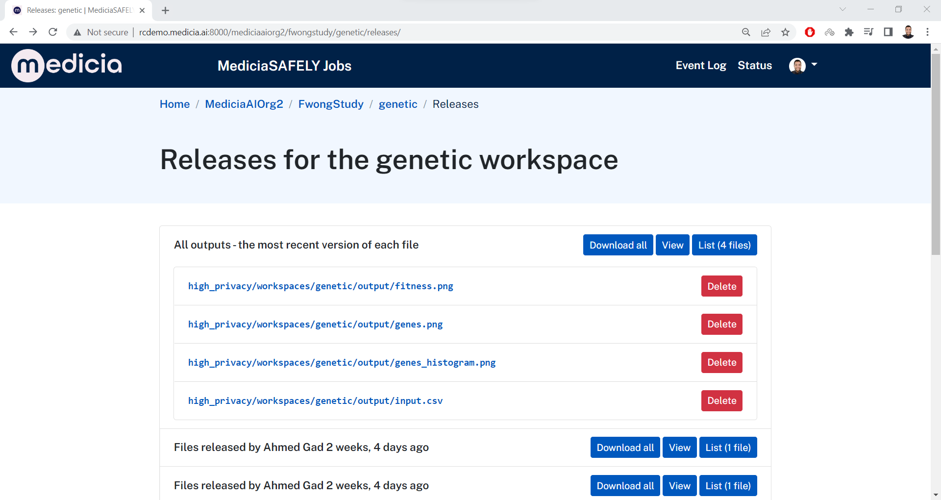The height and width of the screenshot is (500, 941).
Task: Open the input.csv file link
Action: click(315, 400)
